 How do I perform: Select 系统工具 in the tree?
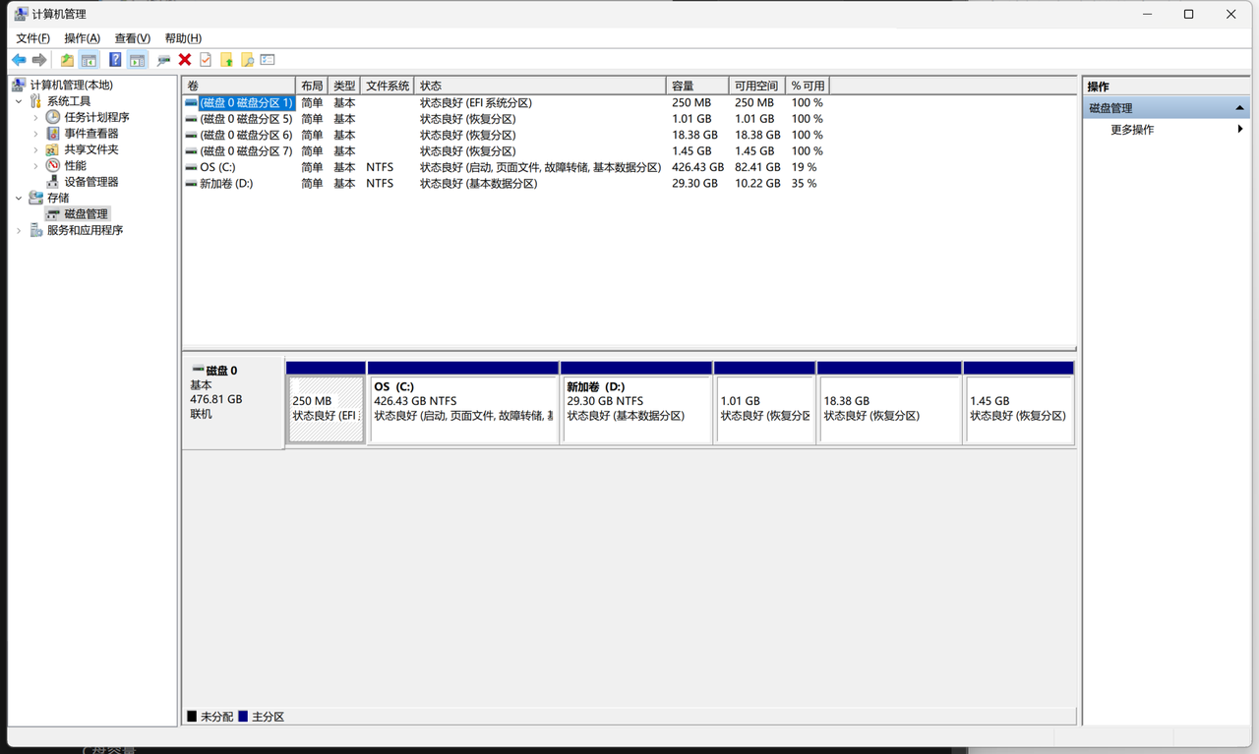pyautogui.click(x=69, y=101)
